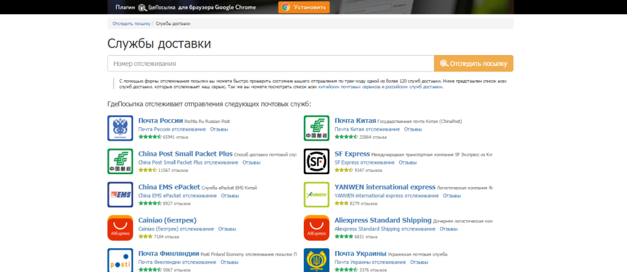Open the Почта Китая отслеживание link
This screenshot has height=272, width=627.
367,130
